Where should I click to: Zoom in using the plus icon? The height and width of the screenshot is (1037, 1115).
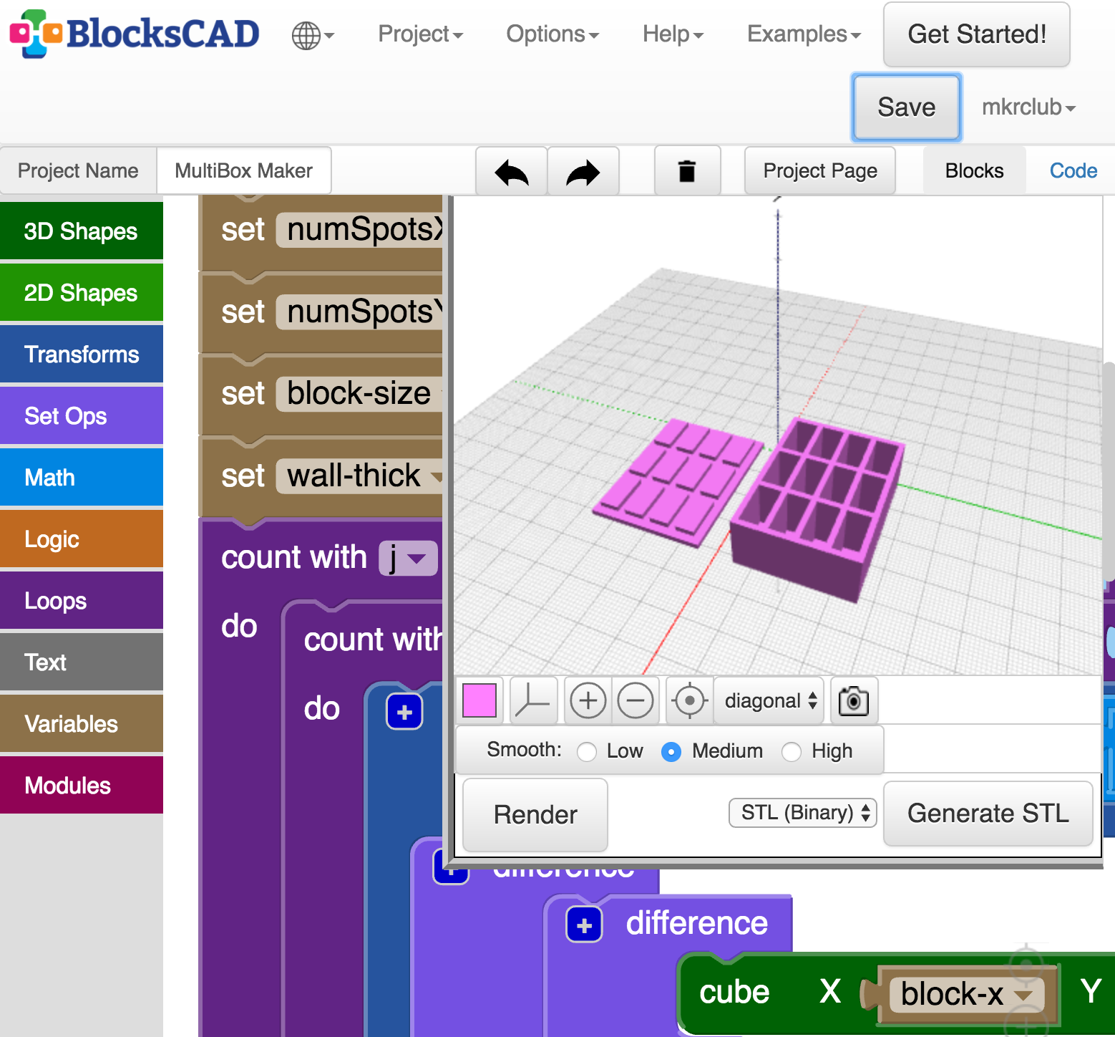point(587,700)
